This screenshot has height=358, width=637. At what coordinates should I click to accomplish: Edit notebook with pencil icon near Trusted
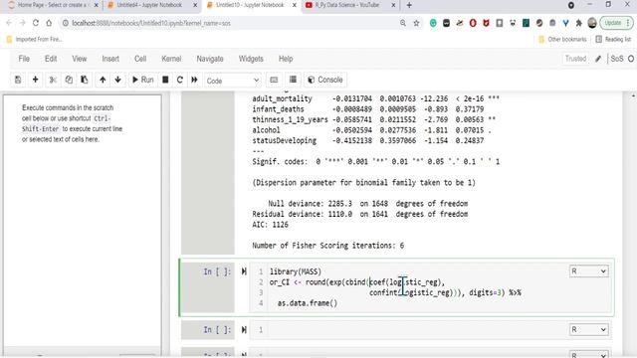598,59
